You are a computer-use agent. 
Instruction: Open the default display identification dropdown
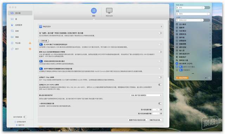[146, 95]
